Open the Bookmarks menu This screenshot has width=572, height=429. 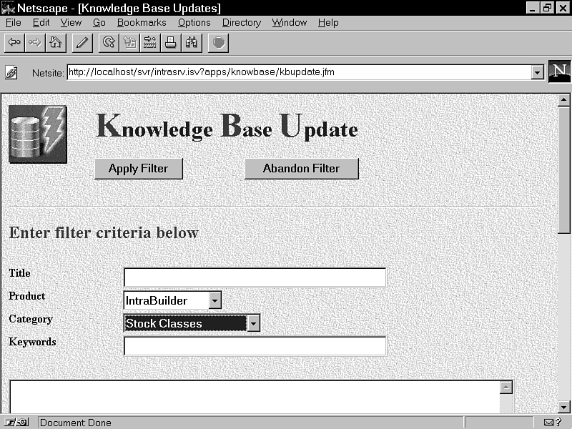pos(142,23)
